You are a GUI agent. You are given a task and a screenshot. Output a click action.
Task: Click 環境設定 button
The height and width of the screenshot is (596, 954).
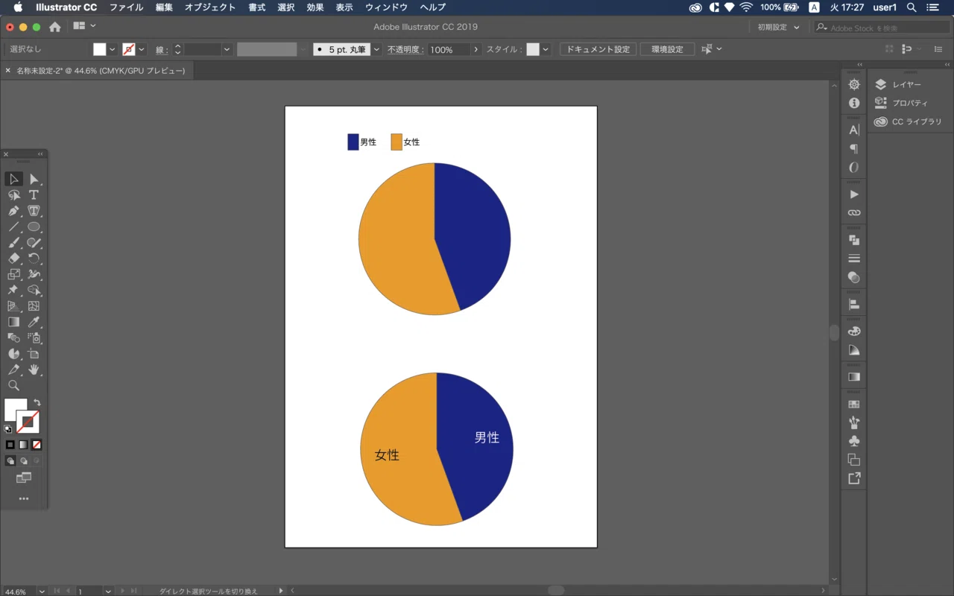[667, 49]
